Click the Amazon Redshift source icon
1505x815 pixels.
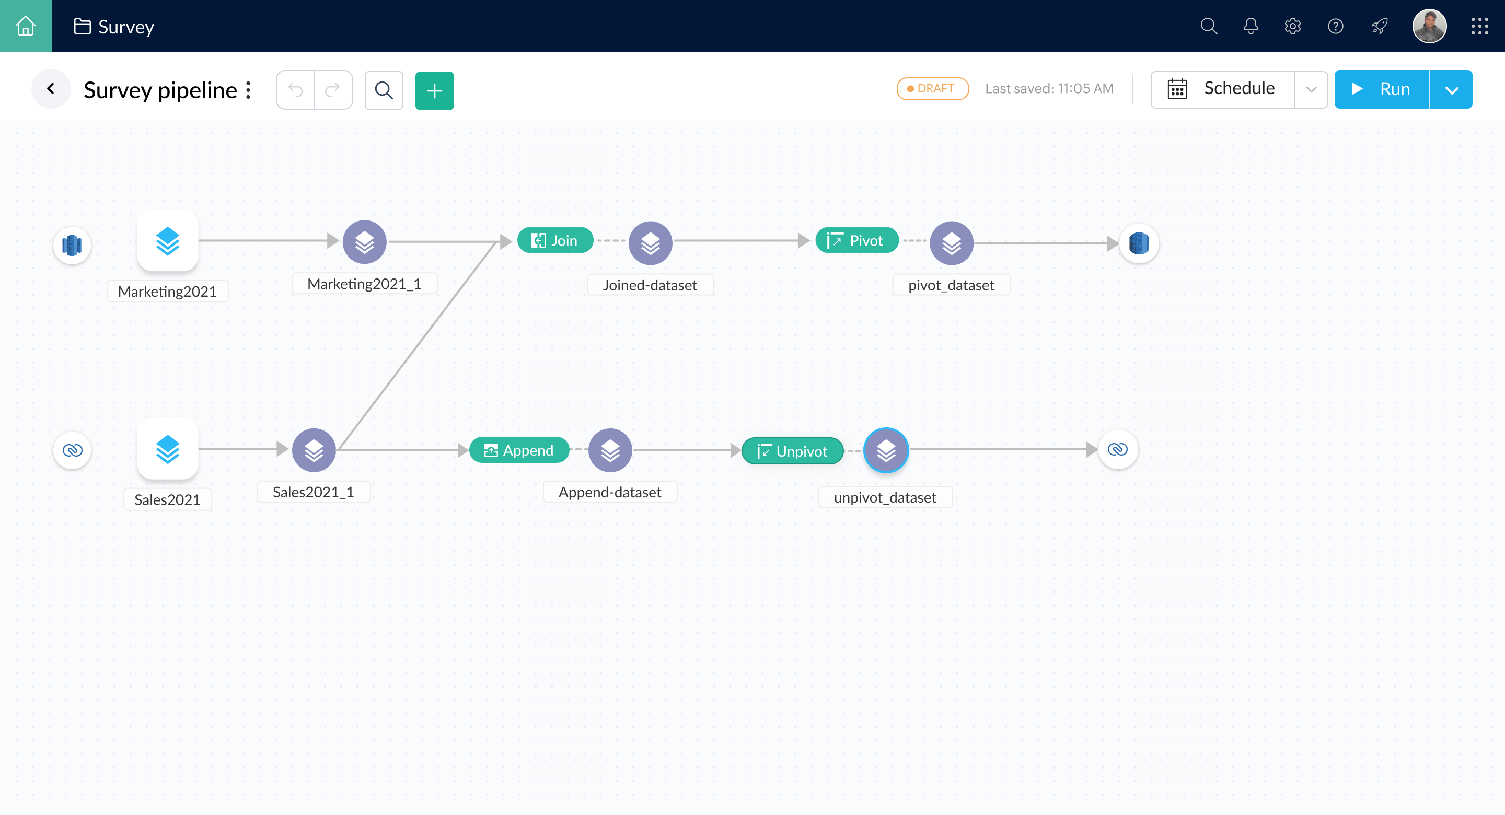pos(71,245)
